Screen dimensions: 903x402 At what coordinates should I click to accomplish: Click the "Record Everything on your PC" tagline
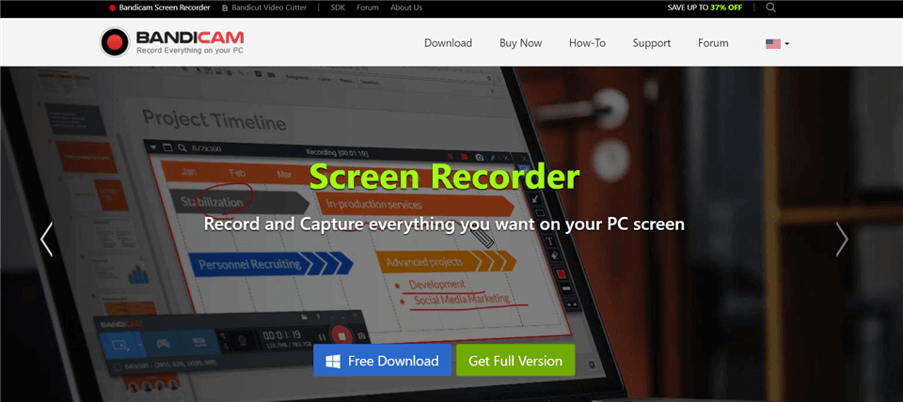click(189, 51)
